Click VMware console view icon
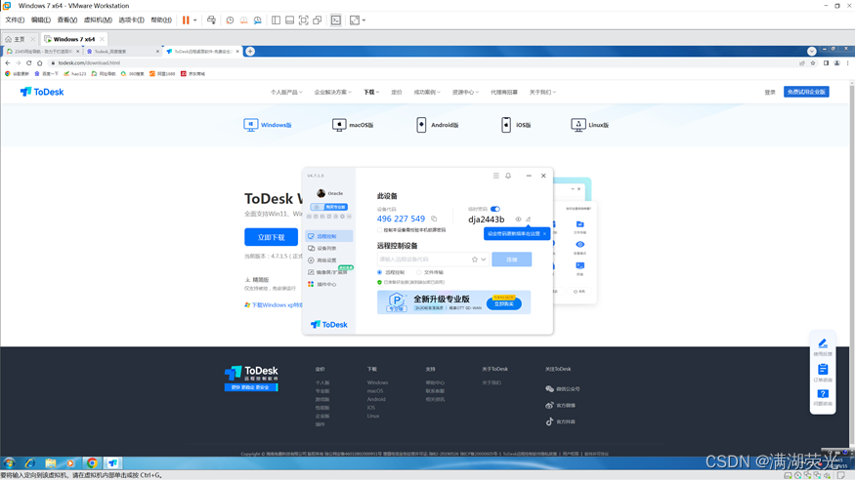The image size is (855, 480). (336, 20)
